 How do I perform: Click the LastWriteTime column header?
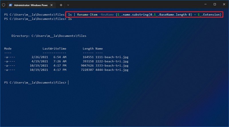point(54,49)
